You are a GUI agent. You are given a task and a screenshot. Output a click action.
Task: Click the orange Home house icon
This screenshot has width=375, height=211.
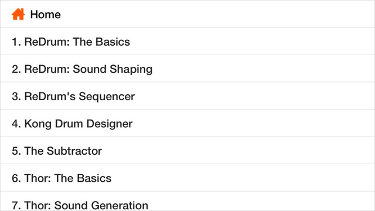tap(18, 14)
